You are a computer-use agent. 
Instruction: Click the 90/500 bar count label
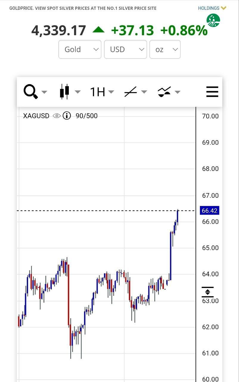86,116
